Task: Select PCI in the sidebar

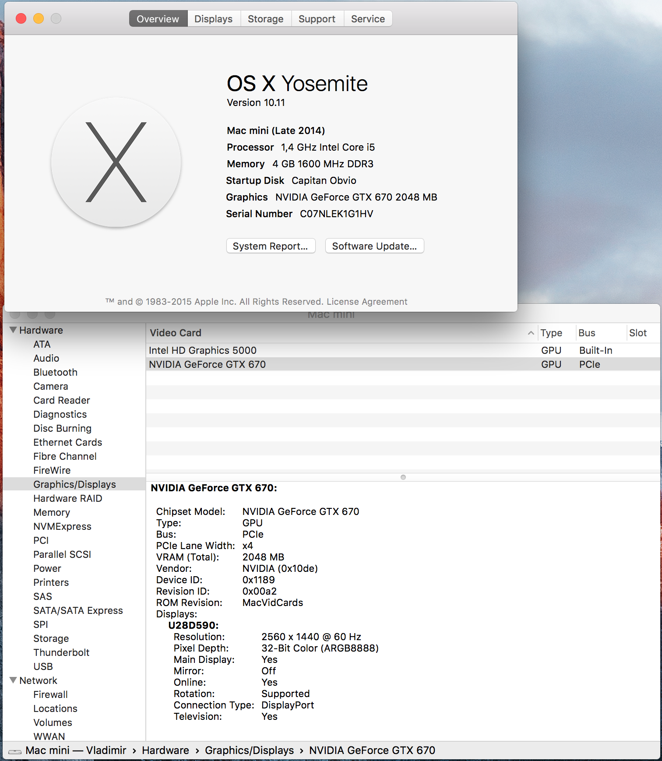Action: [41, 540]
